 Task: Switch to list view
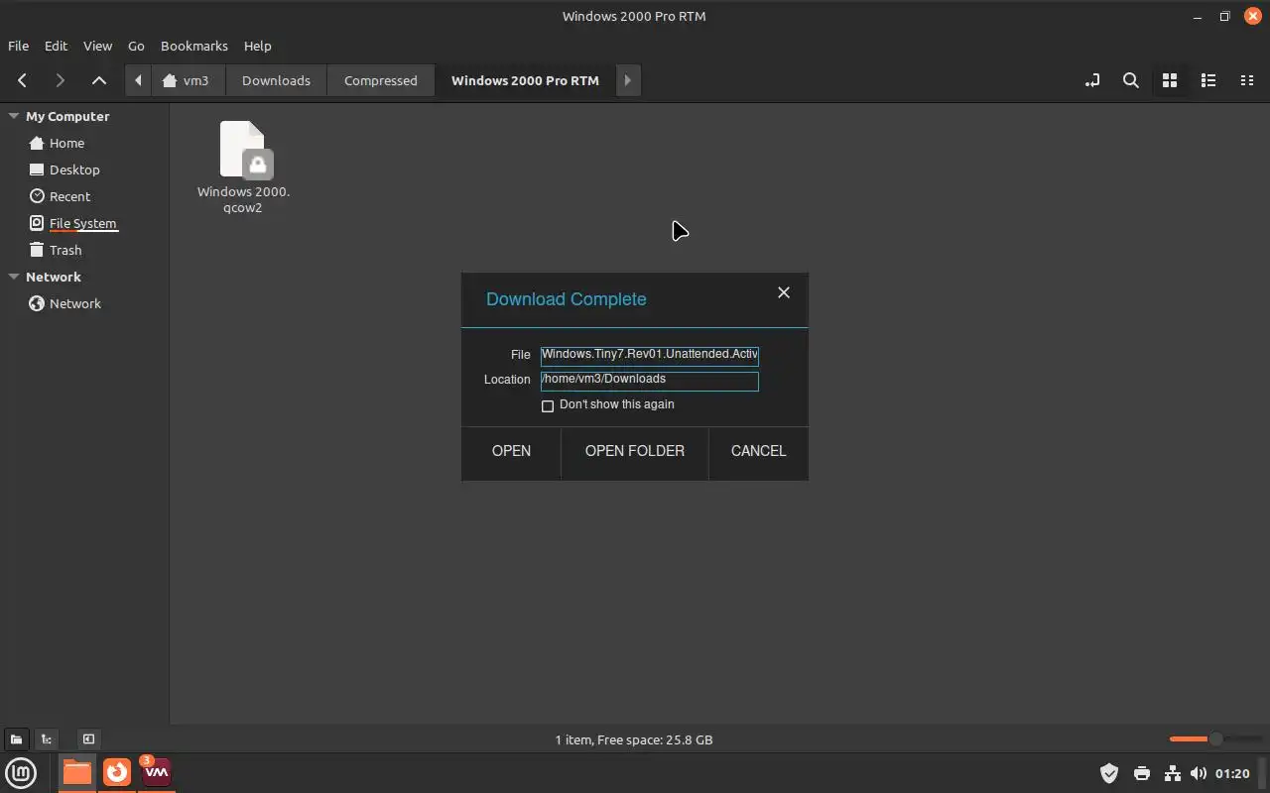tap(1208, 80)
